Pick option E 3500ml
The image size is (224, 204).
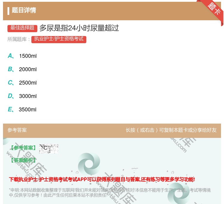pos(22,109)
